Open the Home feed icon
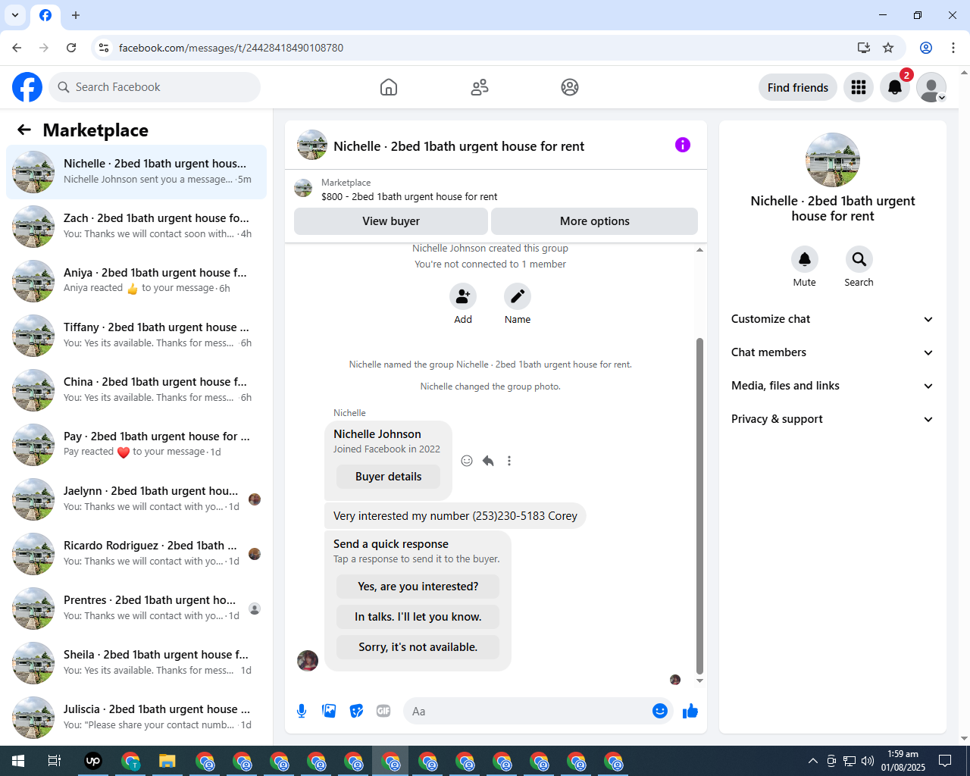 point(389,87)
